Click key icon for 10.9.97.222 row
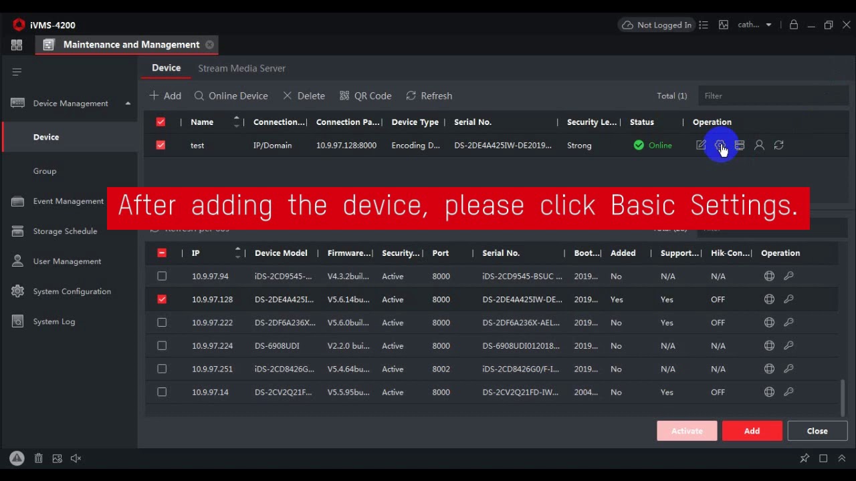 pos(788,323)
